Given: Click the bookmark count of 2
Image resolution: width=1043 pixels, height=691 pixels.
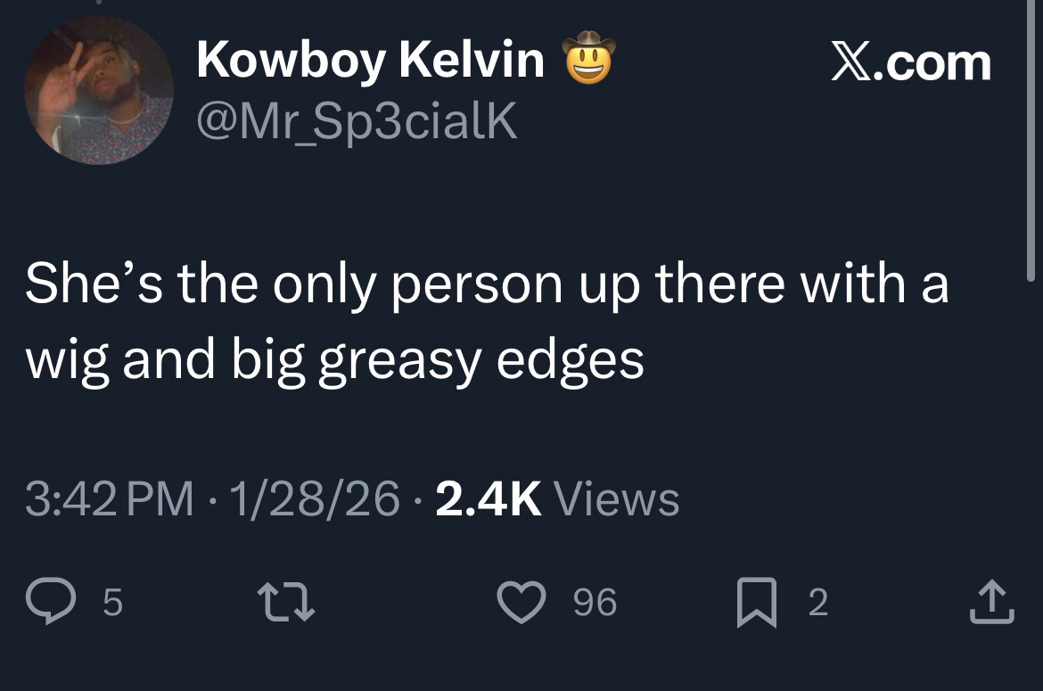Looking at the screenshot, I should [x=817, y=604].
